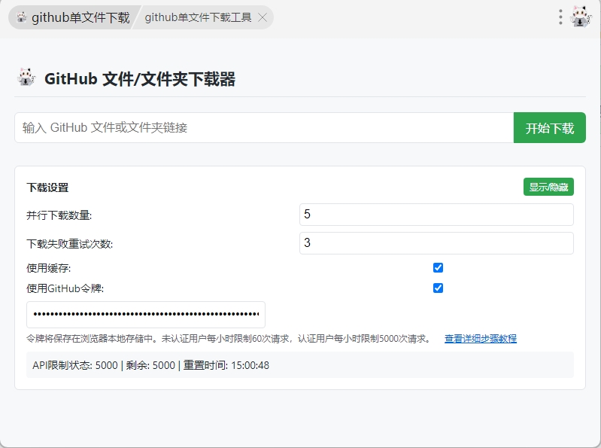The width and height of the screenshot is (601, 448).
Task: Click the GitHub 文件/文件夹下载器 title
Action: coord(140,79)
